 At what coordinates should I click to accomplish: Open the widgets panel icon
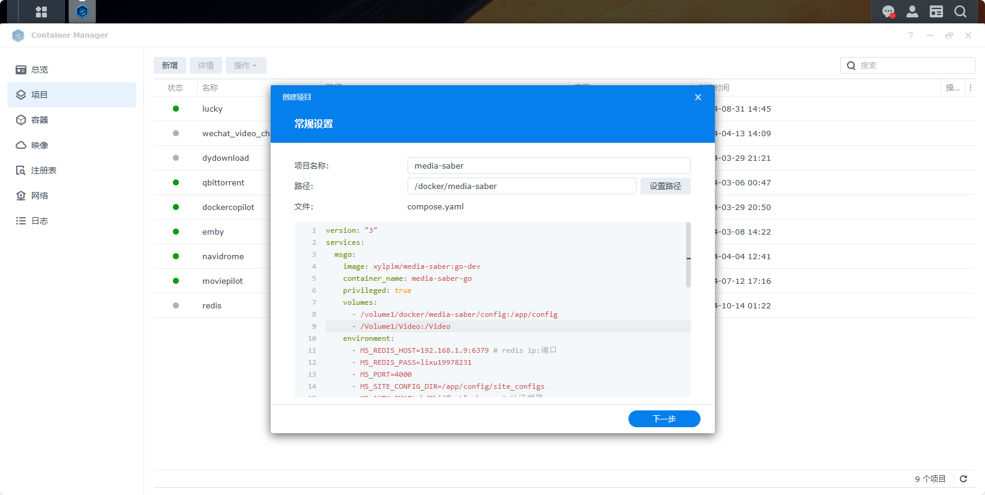pos(936,11)
